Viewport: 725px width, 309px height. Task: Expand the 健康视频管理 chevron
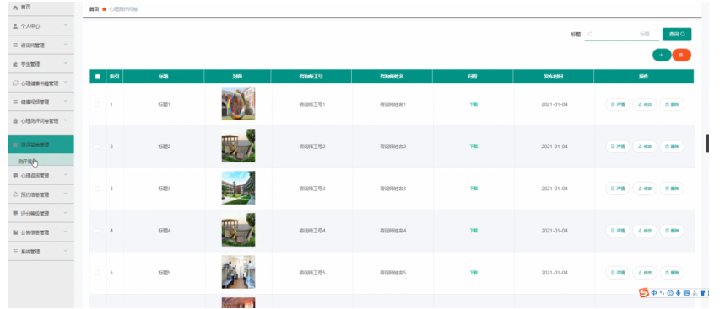65,102
